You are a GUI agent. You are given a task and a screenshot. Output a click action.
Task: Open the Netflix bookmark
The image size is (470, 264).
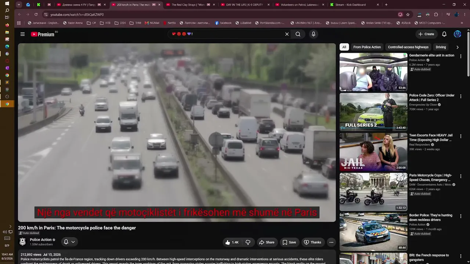pyautogui.click(x=169, y=23)
